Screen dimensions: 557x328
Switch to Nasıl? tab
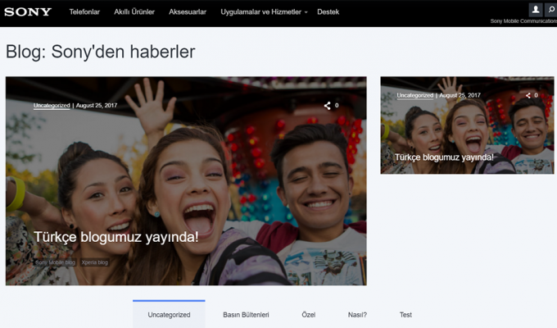357,315
